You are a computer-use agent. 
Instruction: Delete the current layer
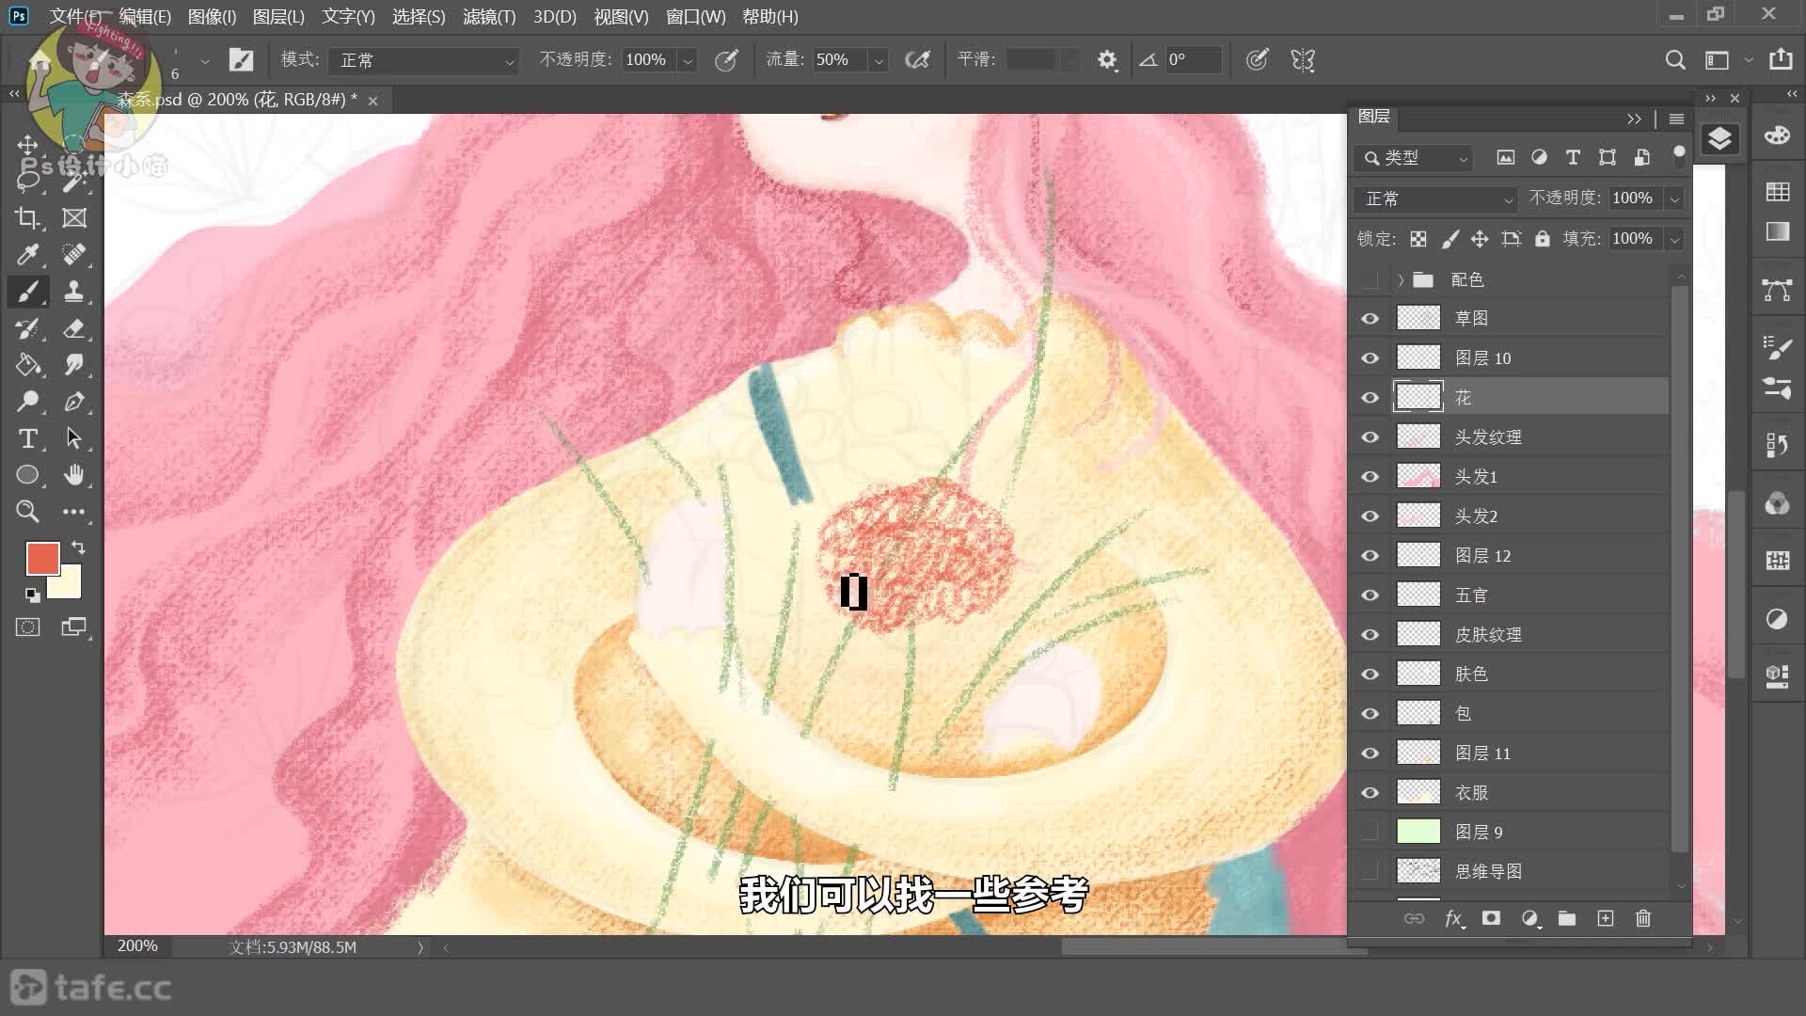[x=1643, y=918]
